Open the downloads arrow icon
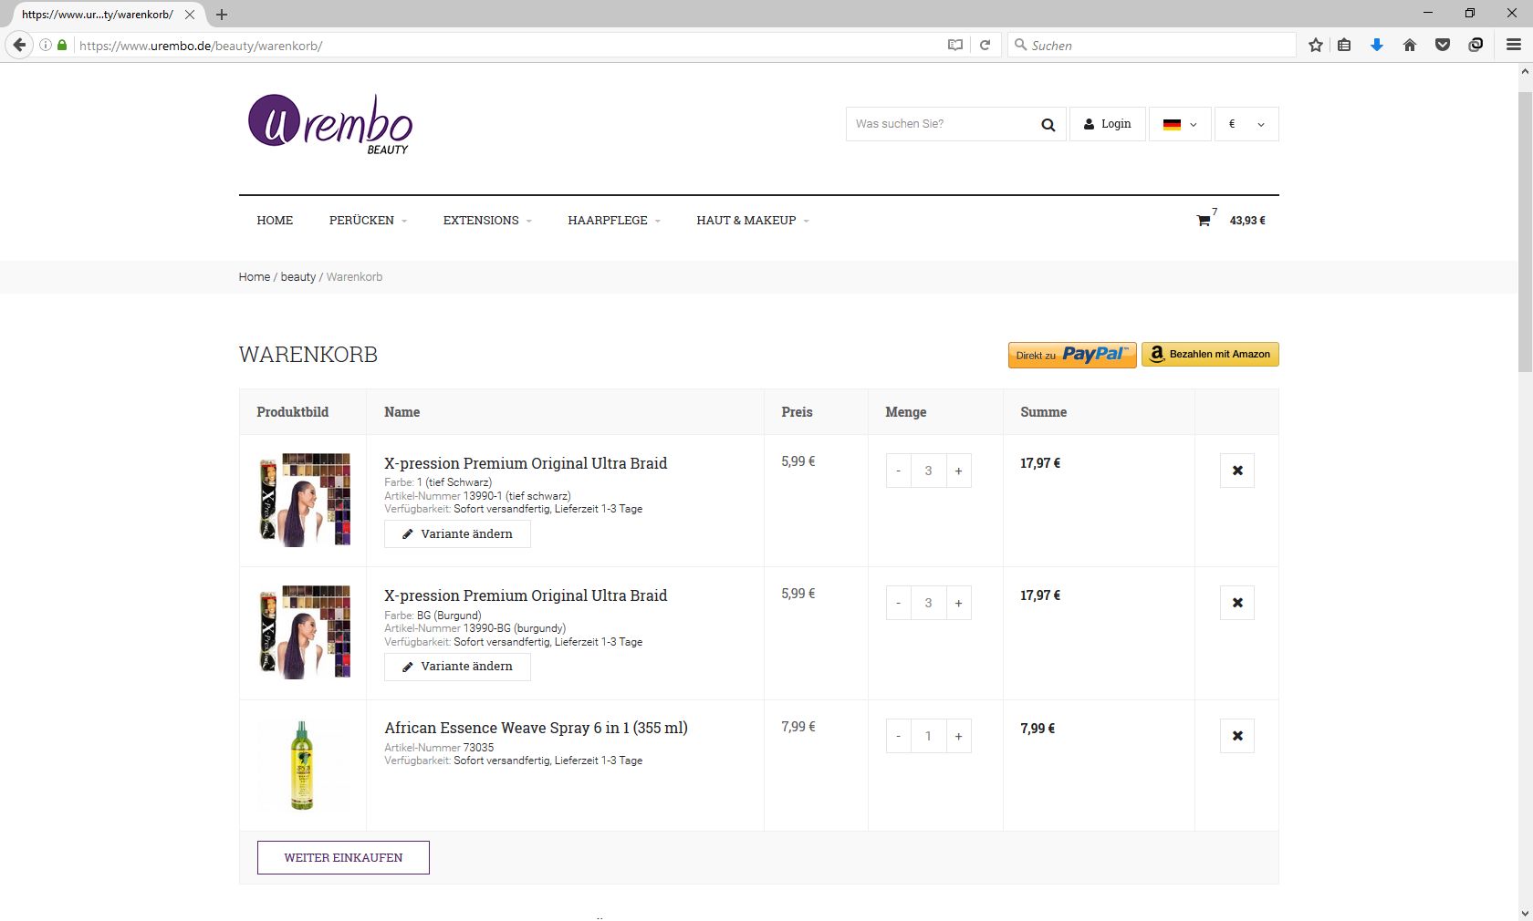1533x921 pixels. click(x=1377, y=45)
